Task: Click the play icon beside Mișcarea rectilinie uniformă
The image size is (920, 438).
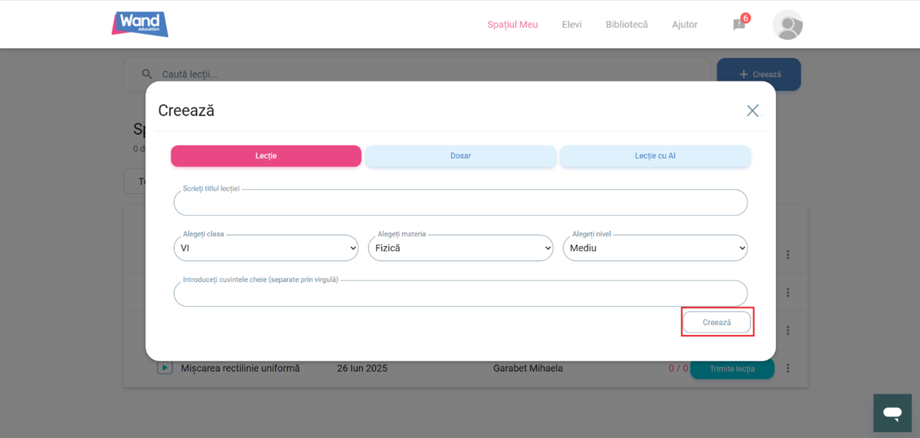Action: pos(165,368)
